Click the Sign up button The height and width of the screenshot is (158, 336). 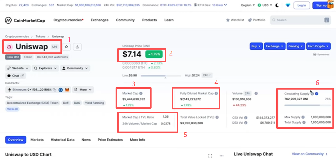(x=321, y=5)
